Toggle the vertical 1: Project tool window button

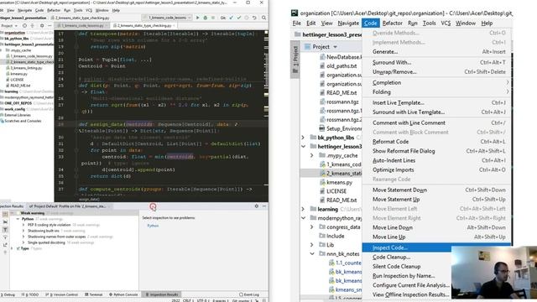pyautogui.click(x=295, y=60)
